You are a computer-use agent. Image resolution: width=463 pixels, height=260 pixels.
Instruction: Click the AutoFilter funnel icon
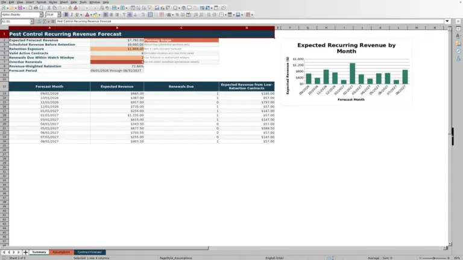coord(150,8)
